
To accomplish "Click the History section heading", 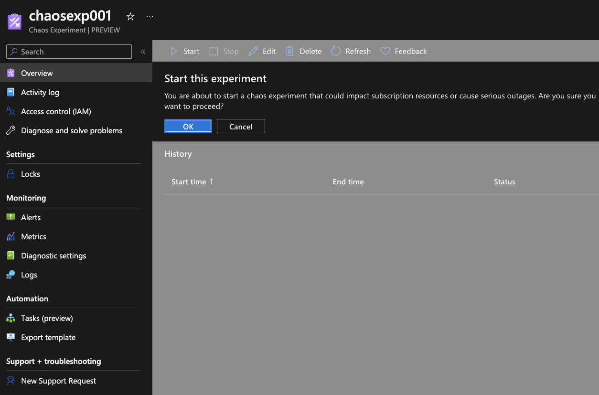I will tap(178, 154).
